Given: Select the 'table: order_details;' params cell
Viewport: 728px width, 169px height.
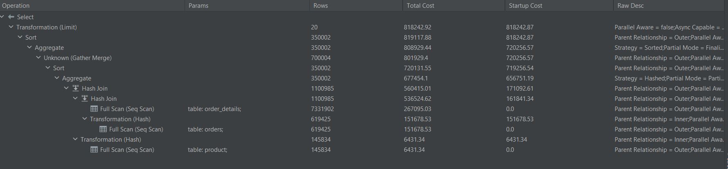Looking at the screenshot, I should 214,109.
